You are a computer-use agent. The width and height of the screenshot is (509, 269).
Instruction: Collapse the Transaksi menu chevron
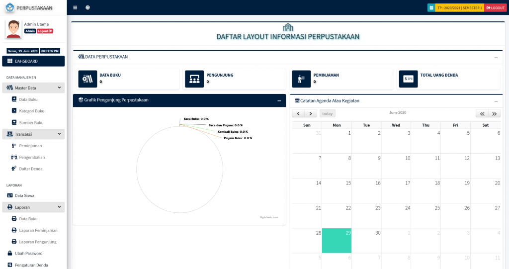click(60, 134)
